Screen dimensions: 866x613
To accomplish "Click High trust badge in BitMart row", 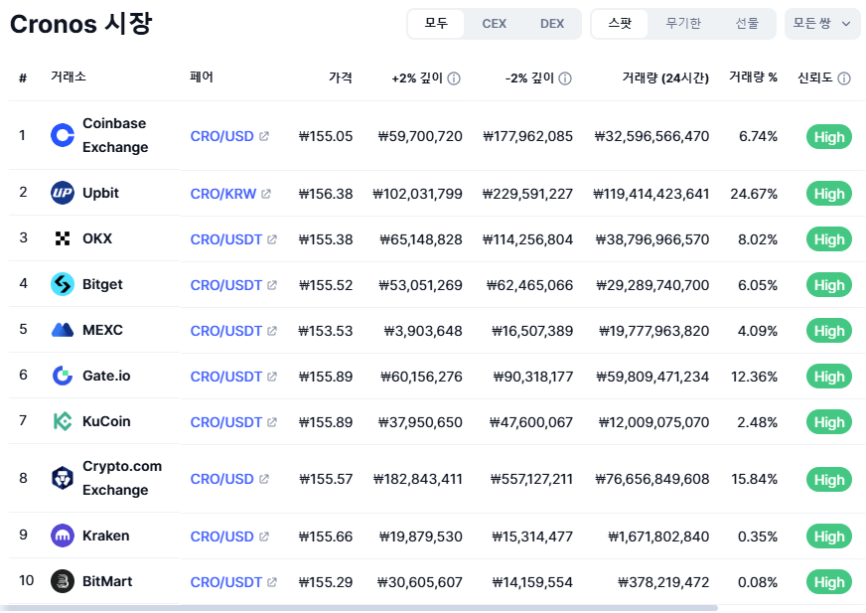I will click(x=829, y=582).
